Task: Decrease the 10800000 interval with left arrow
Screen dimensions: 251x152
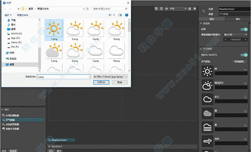Action: click(x=225, y=39)
